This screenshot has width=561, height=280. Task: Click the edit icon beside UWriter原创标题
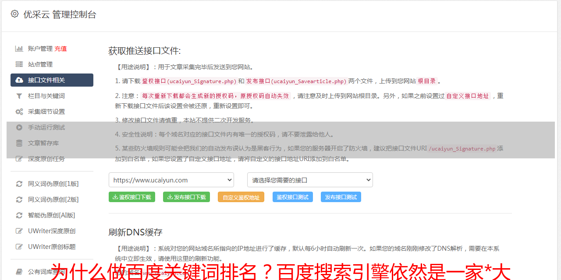[x=19, y=247]
